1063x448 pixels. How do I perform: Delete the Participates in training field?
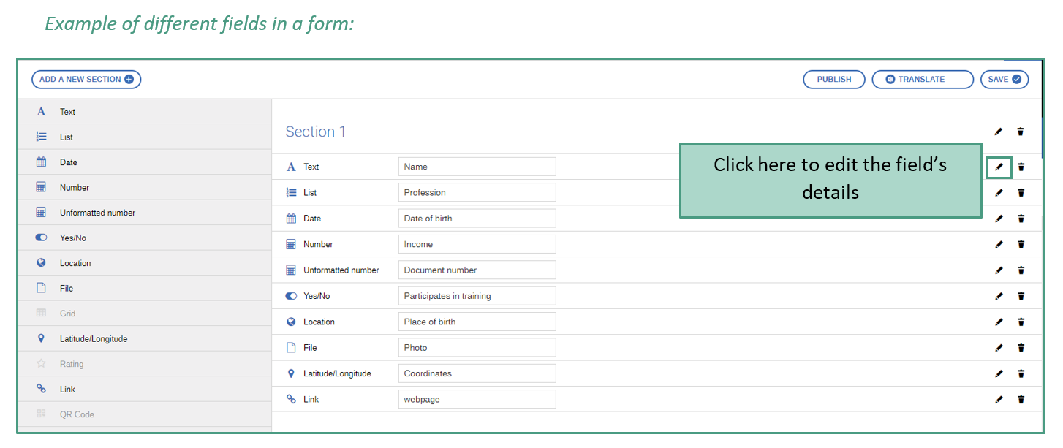(1021, 296)
